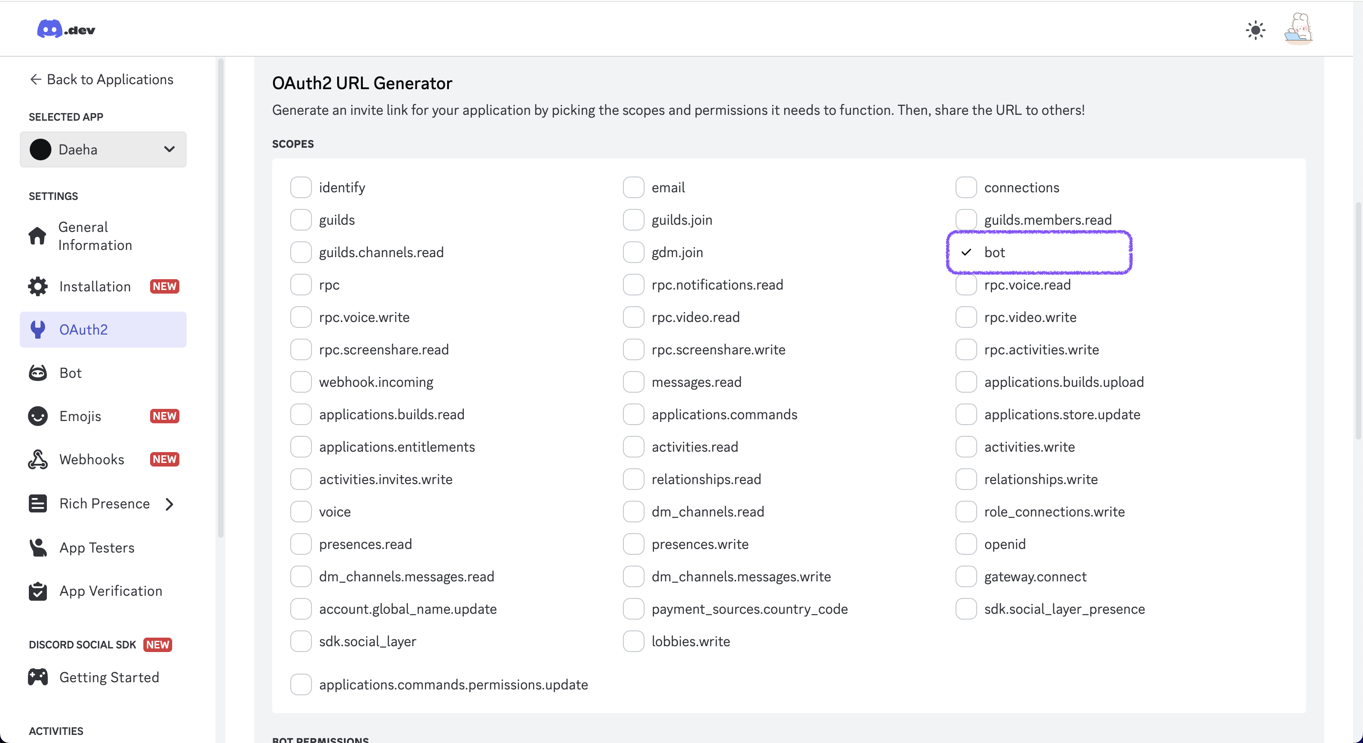1363x743 pixels.
Task: Click NEW badge next to Webhooks
Action: (165, 459)
